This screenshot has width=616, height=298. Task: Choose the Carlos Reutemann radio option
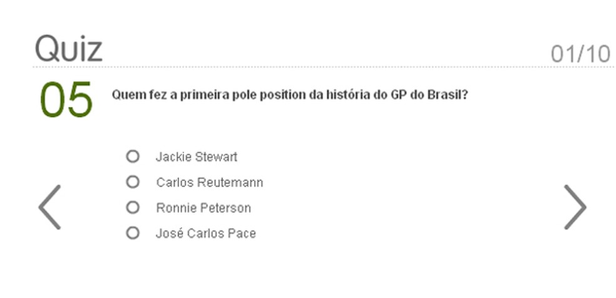[x=133, y=182]
